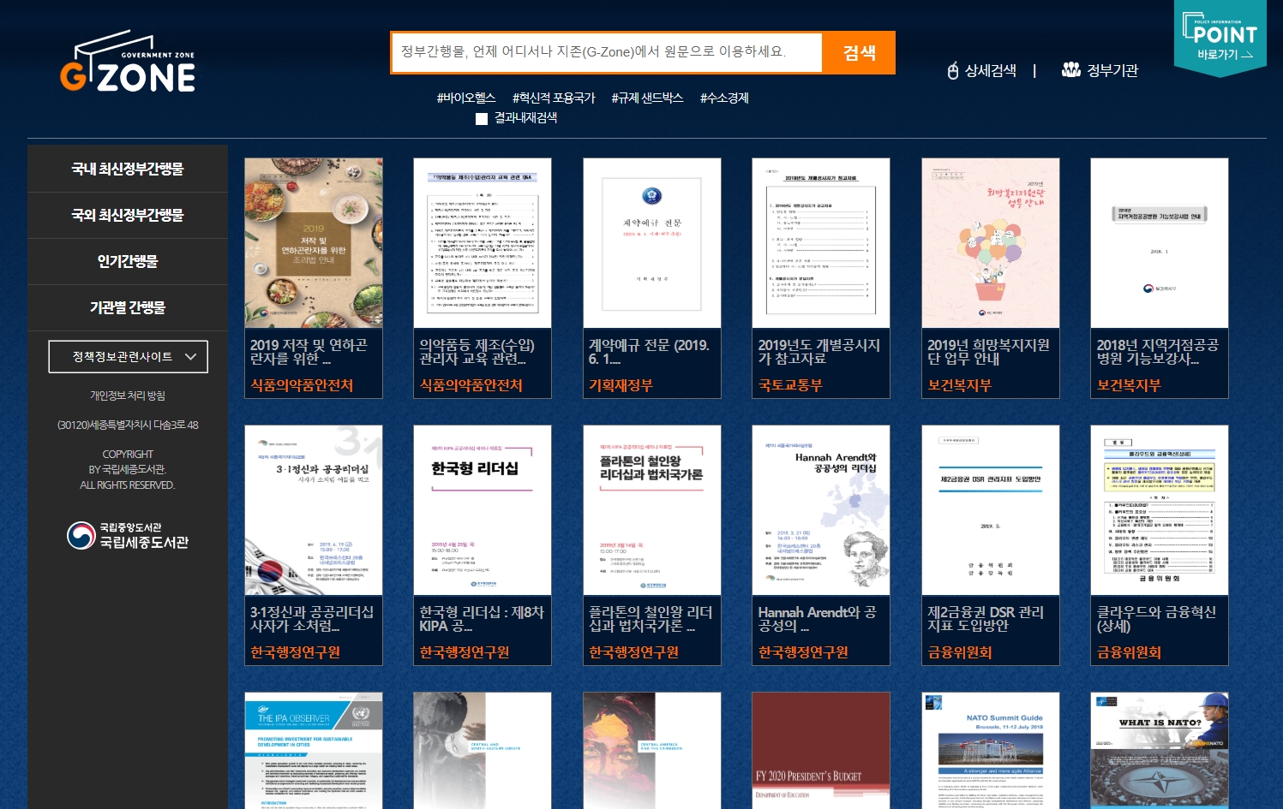Click the 상세검색 detailed search icon

coord(953,71)
